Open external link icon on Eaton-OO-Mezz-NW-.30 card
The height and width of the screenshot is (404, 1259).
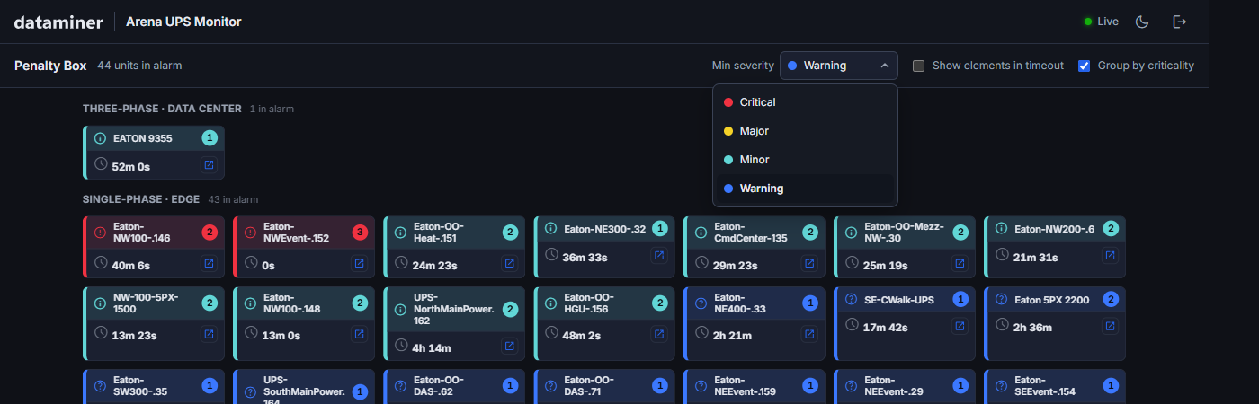(960, 263)
